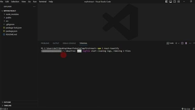This screenshot has width=195, height=110.
Task: Open package-lock.json file
Action: pos(14,28)
